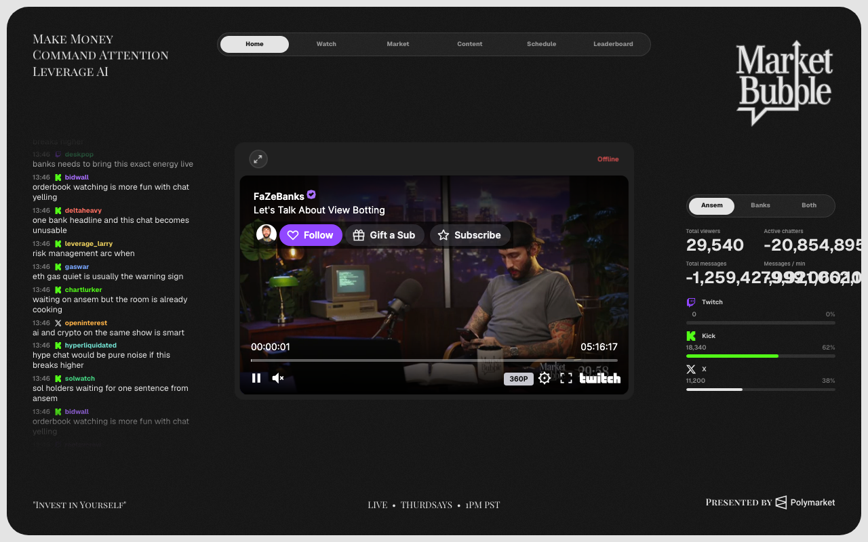Switch stats filter to Banks
868x542 pixels.
coord(760,205)
